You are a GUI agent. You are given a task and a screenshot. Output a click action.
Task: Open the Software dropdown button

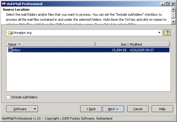coord(22,109)
